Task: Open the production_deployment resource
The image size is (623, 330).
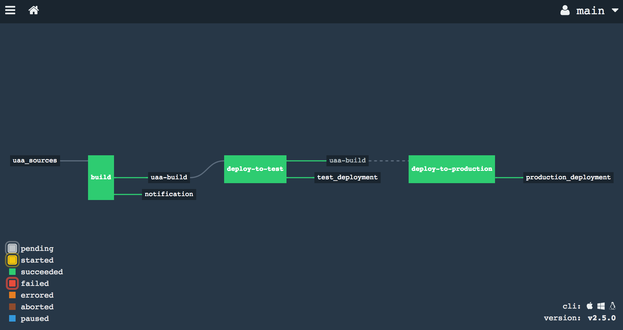Action: tap(568, 177)
